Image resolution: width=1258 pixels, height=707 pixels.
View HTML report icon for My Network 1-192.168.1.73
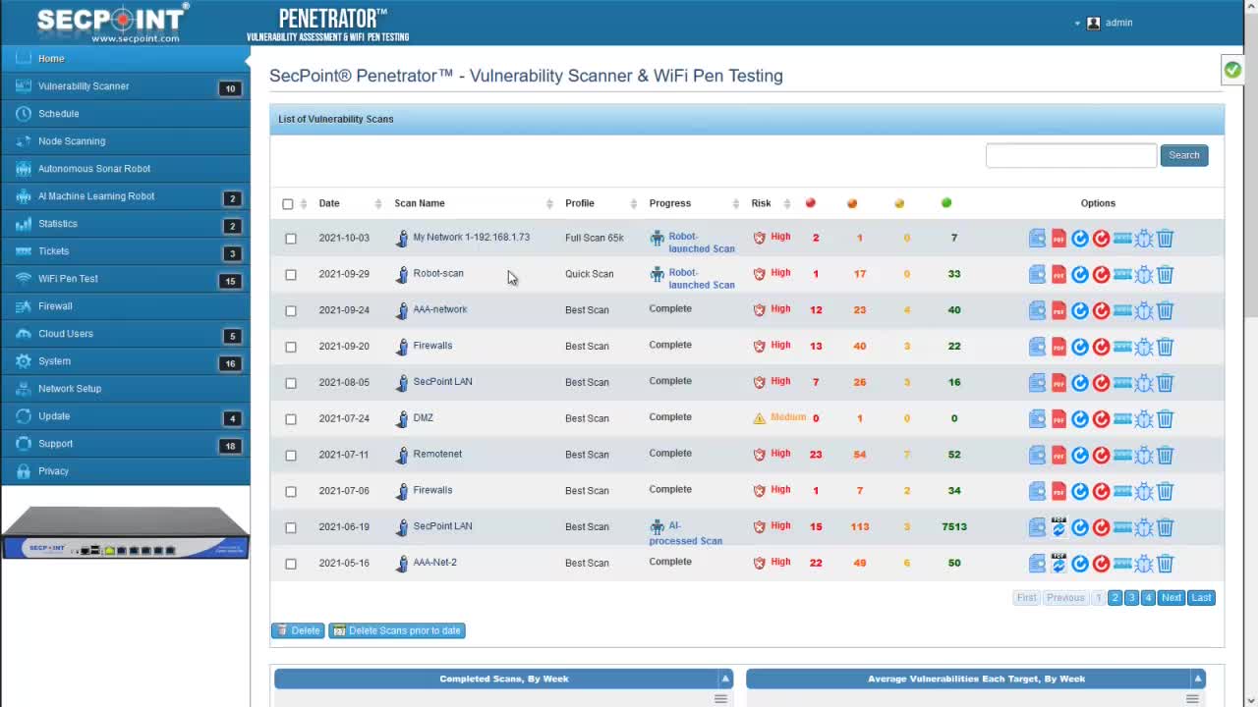[1037, 239]
